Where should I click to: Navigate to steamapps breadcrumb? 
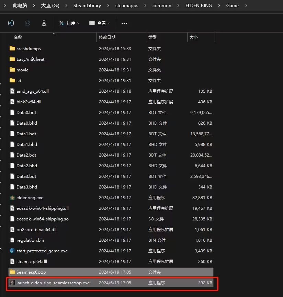127,6
